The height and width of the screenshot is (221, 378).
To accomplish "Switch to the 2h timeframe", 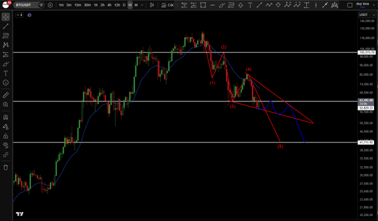I will 102,5.
